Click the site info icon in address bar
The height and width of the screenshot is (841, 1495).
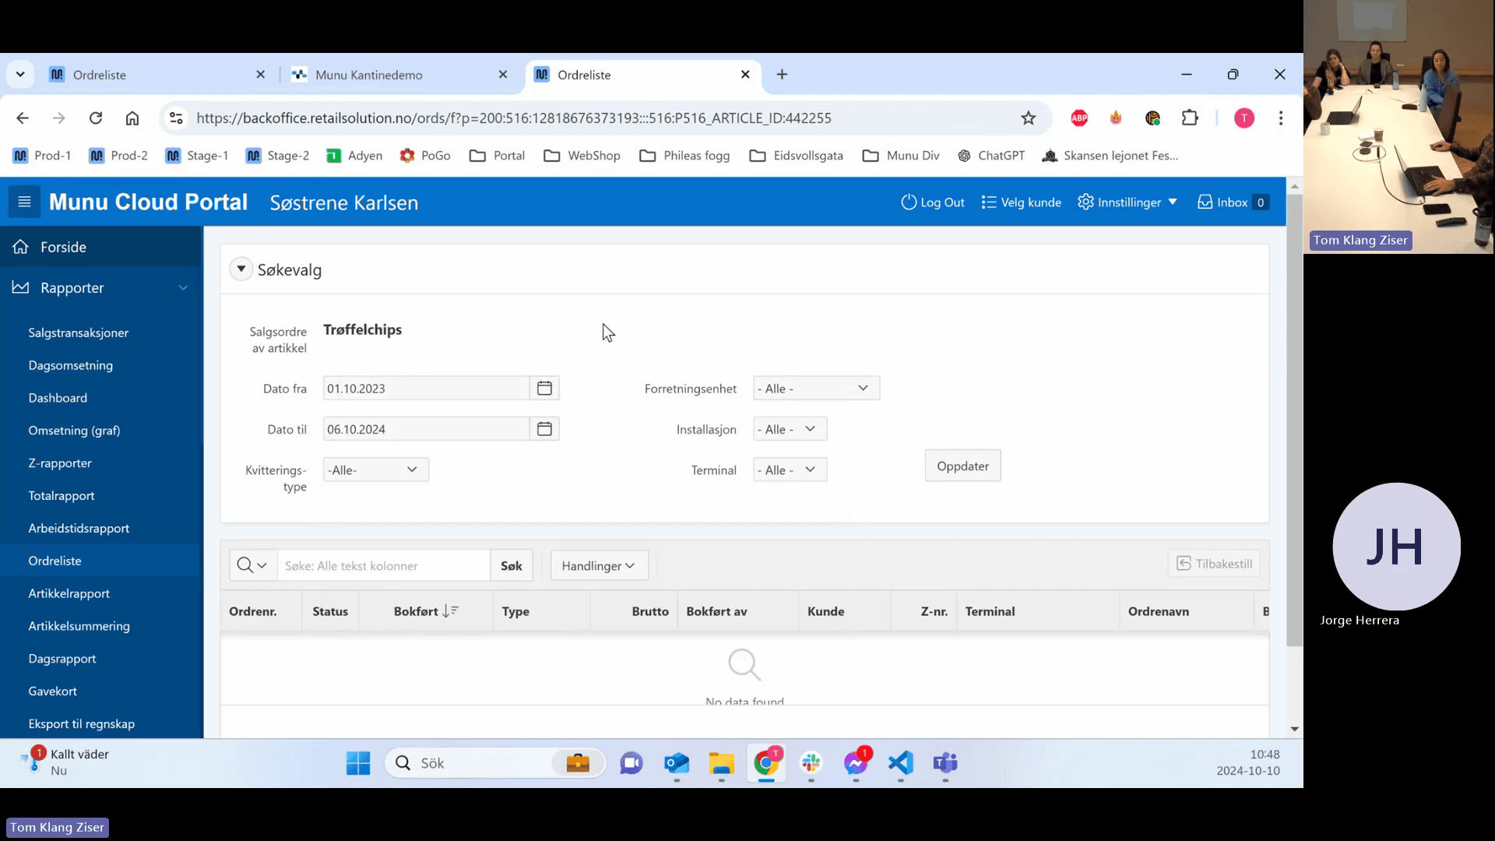pyautogui.click(x=177, y=118)
